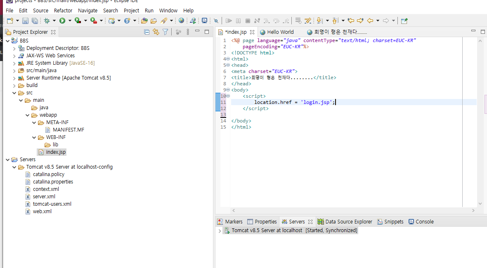Click the Open Type icon in toolbar
487x268 pixels.
[x=144, y=21]
